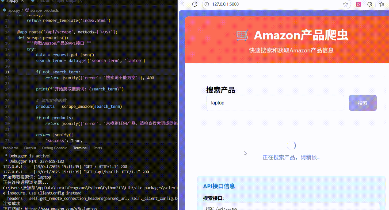Click the API接口信息 heading
Viewport: 389px width, 210px height.
pos(219,186)
